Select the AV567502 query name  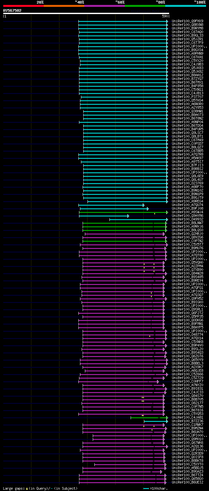click(x=12, y=10)
